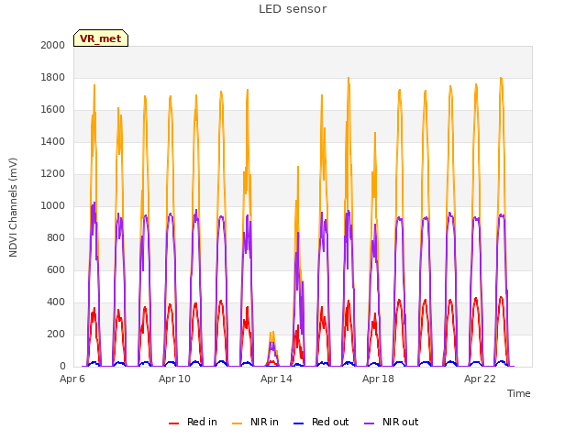Toggle the NIR out legend entry
Viewport: 587px width, 440px height.
[392, 422]
